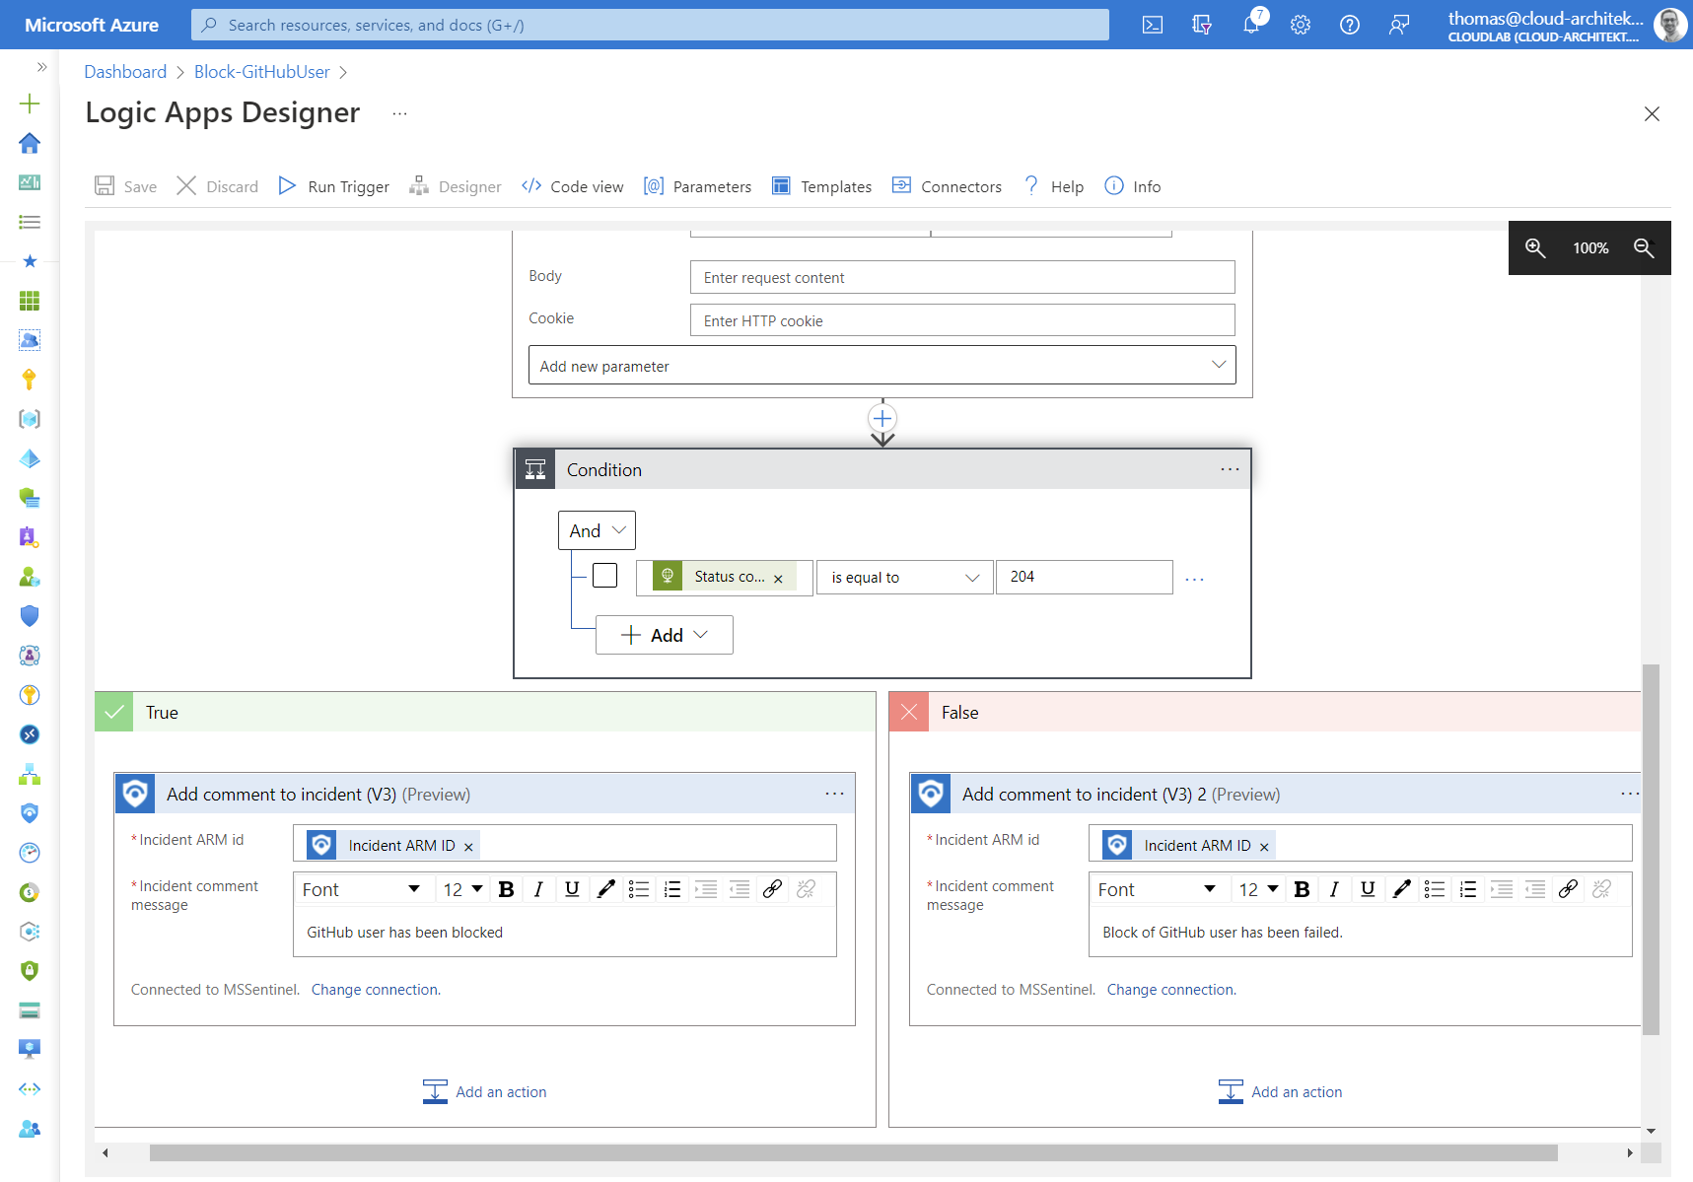The image size is (1693, 1182).
Task: Open Parameters from the toolbar
Action: click(x=697, y=186)
